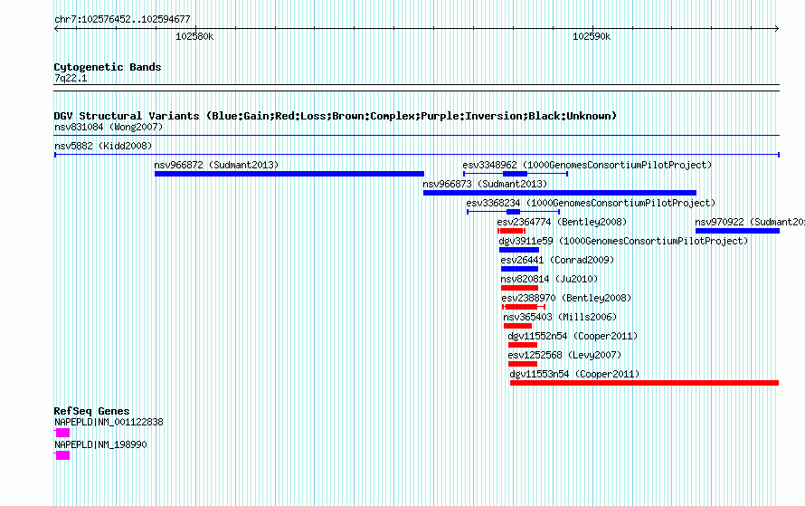
Task: Click the esv26441 (Conrad2009) blue bar
Action: 519,269
